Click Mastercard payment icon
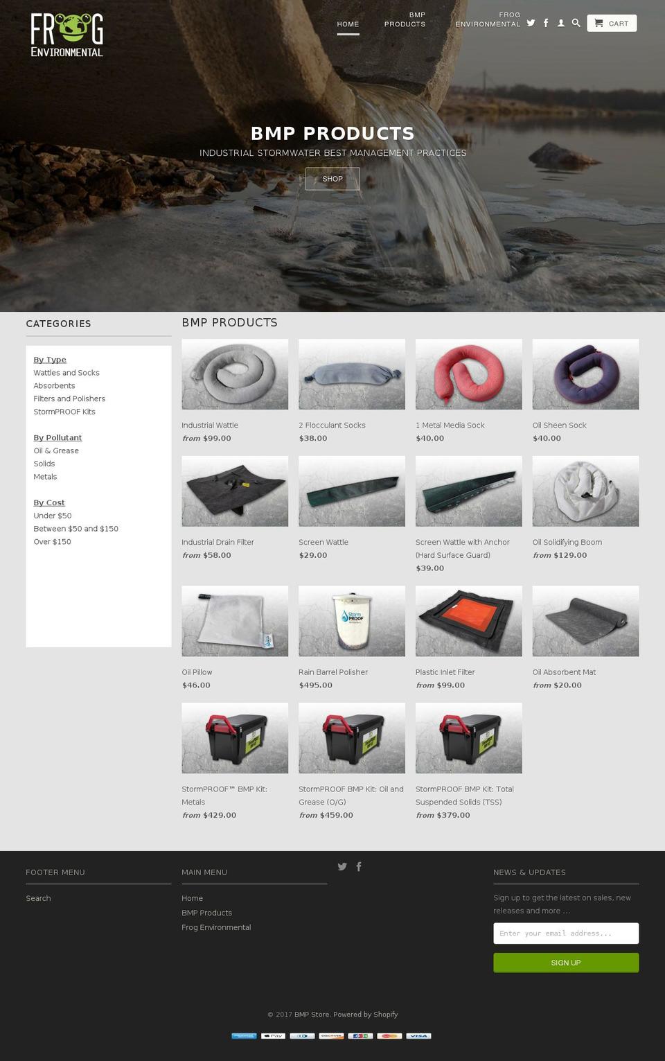The width and height of the screenshot is (665, 1061). [389, 1036]
